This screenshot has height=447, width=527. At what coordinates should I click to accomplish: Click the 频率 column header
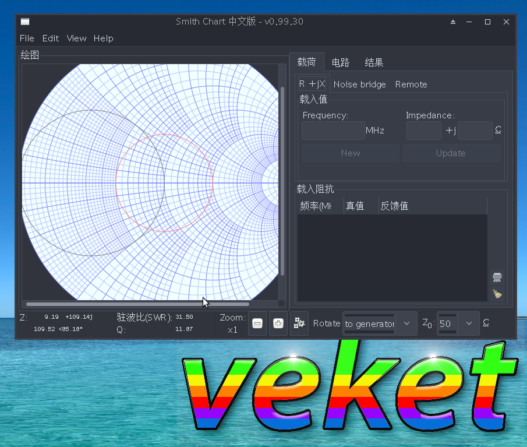321,206
